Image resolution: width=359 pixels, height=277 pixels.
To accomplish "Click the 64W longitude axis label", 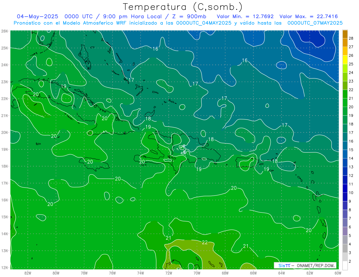I will point(282,273).
